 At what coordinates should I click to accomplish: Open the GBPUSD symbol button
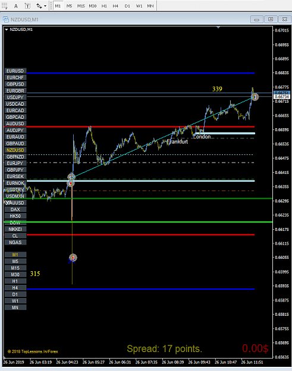click(15, 84)
